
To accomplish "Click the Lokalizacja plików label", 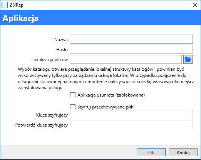I will [x=50, y=60].
